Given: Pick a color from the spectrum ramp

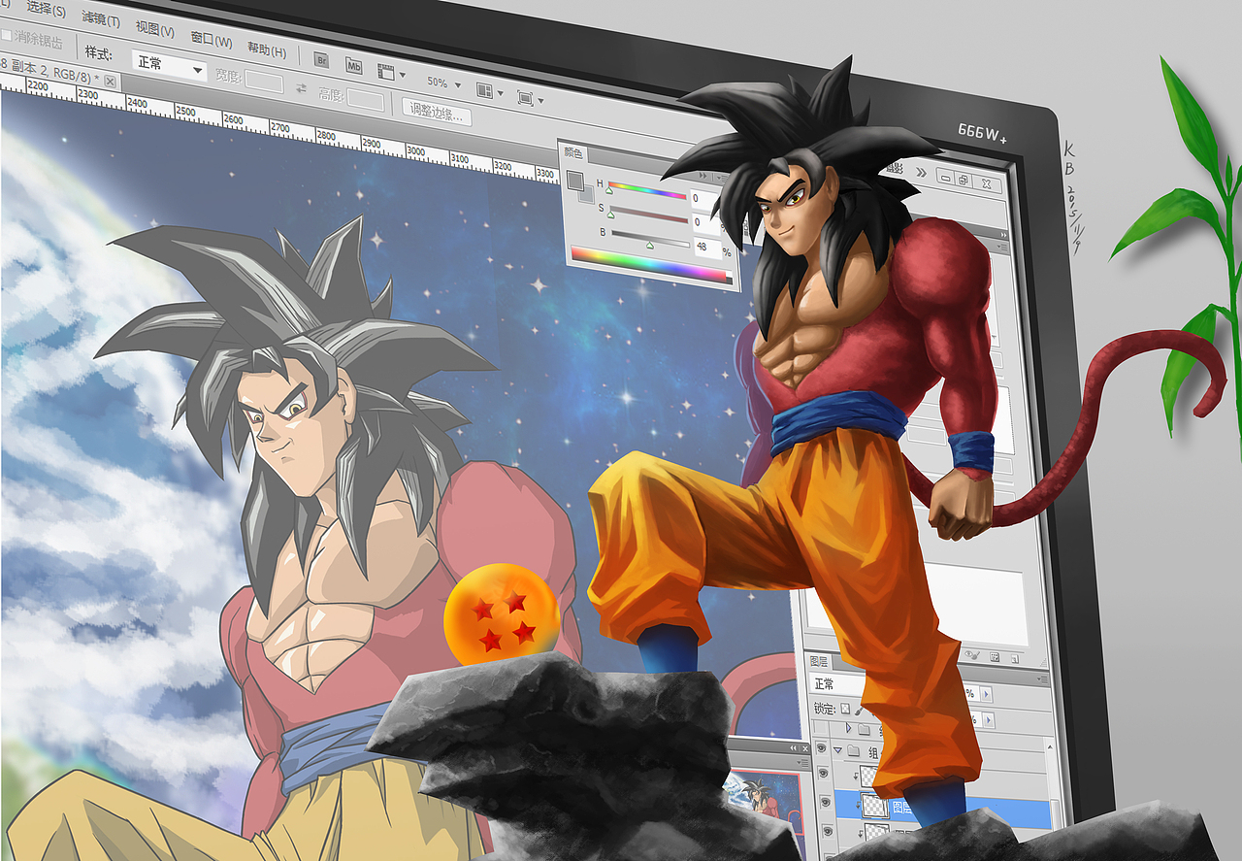Looking at the screenshot, I should tap(652, 264).
